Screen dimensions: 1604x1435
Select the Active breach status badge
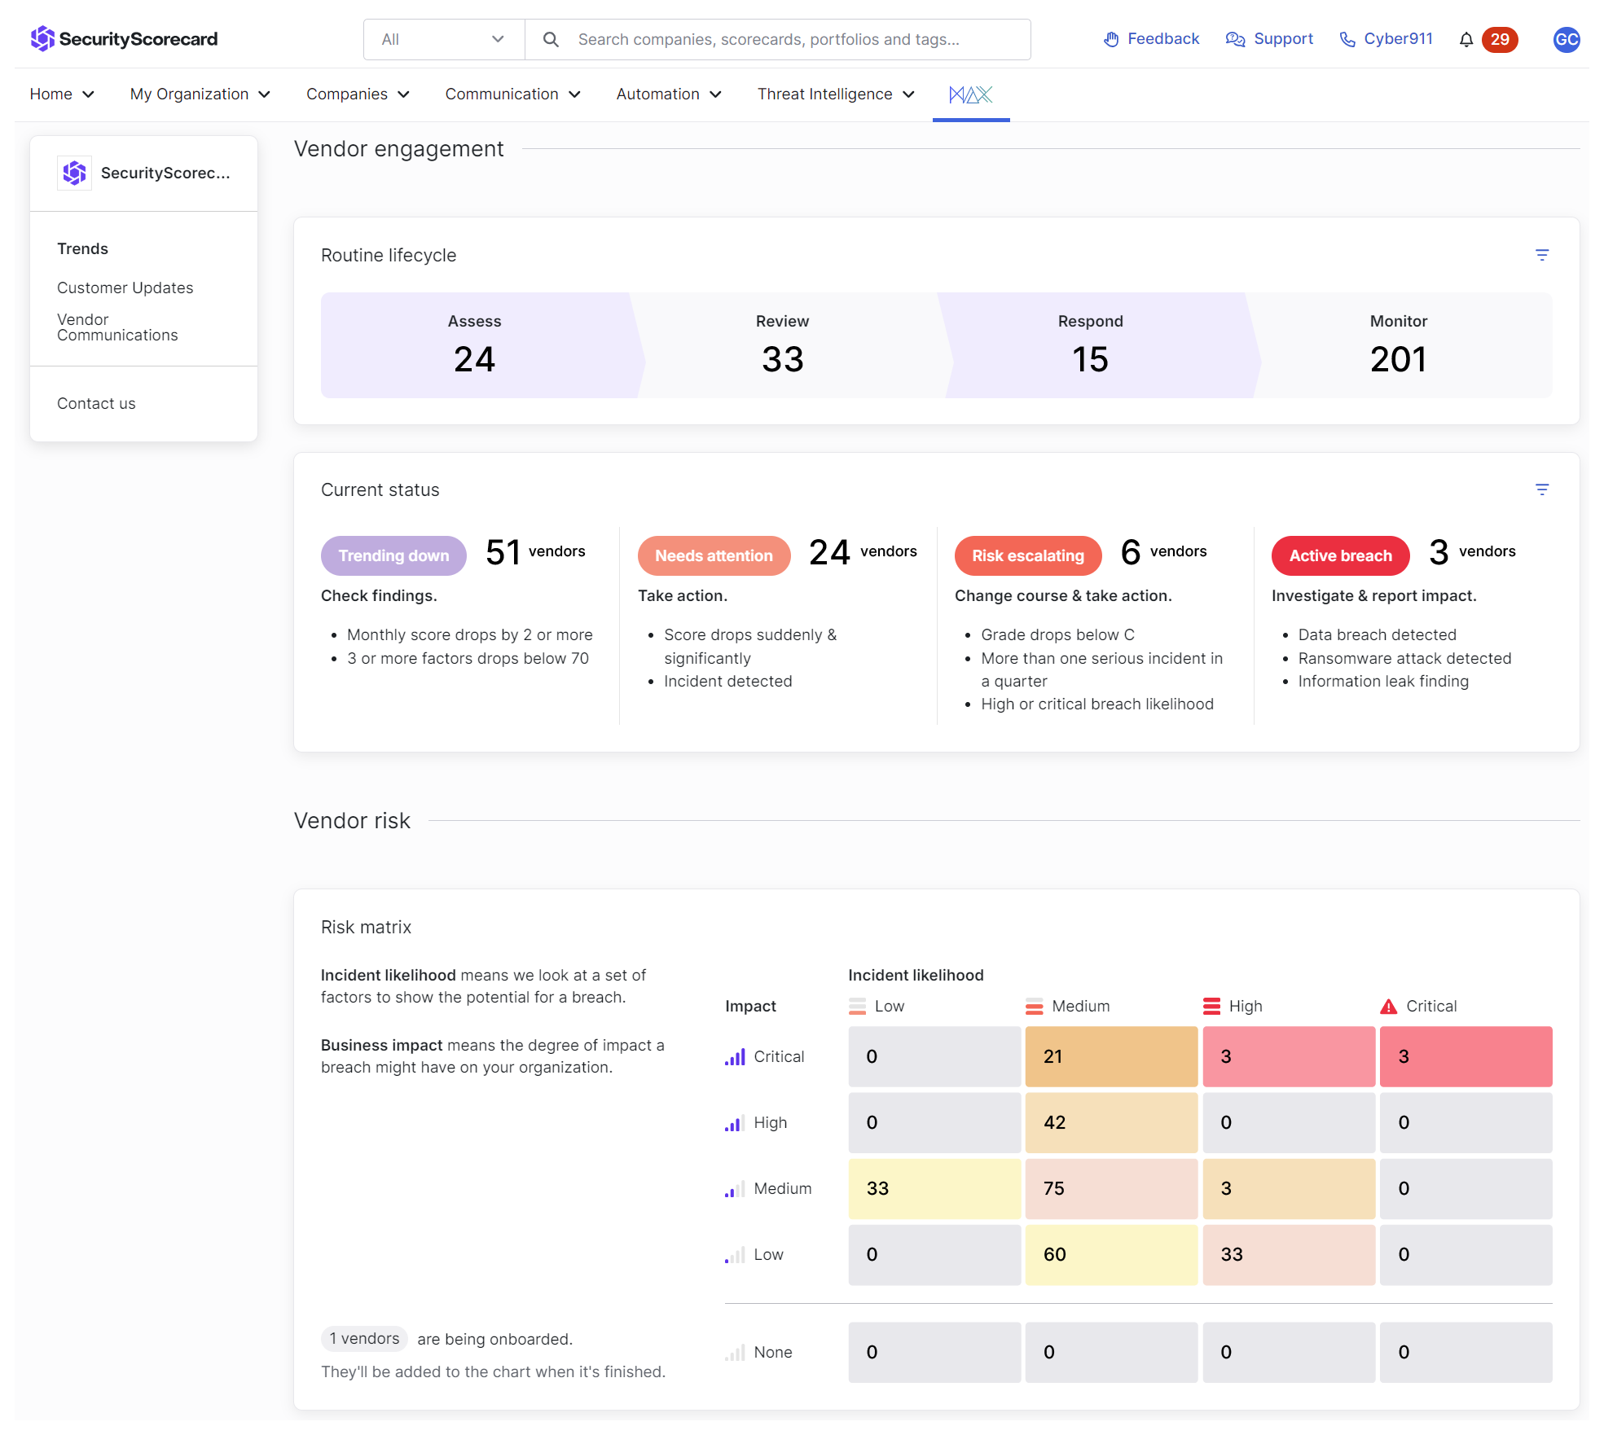(x=1340, y=555)
